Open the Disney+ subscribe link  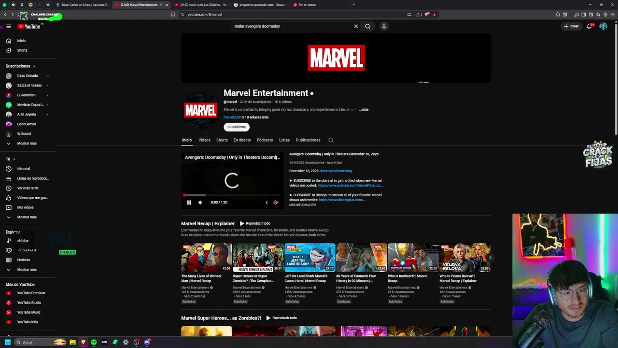pos(341,200)
